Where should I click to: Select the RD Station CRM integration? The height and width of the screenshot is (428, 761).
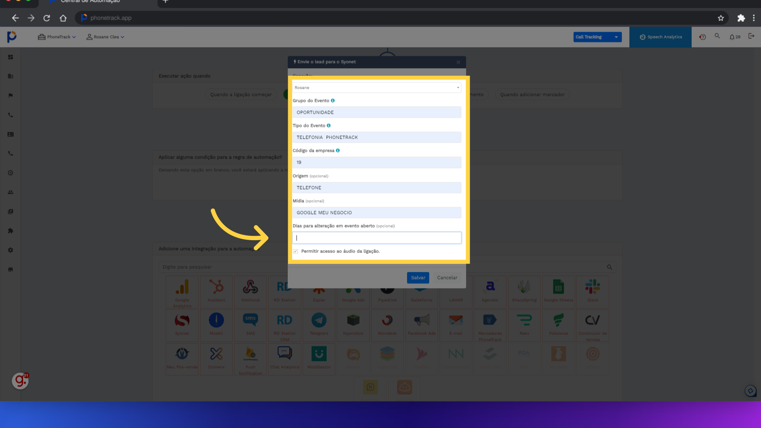285,326
